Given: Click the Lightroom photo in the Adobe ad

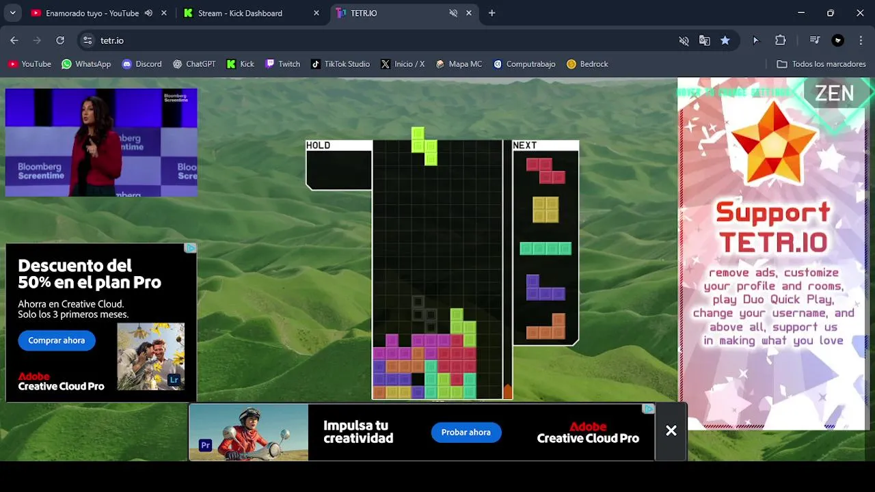Looking at the screenshot, I should point(150,357).
